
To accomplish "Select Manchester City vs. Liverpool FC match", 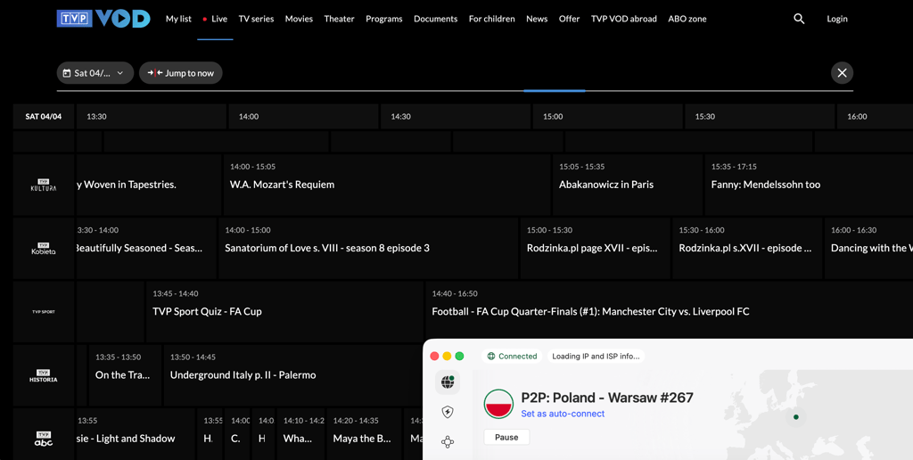I will click(669, 311).
